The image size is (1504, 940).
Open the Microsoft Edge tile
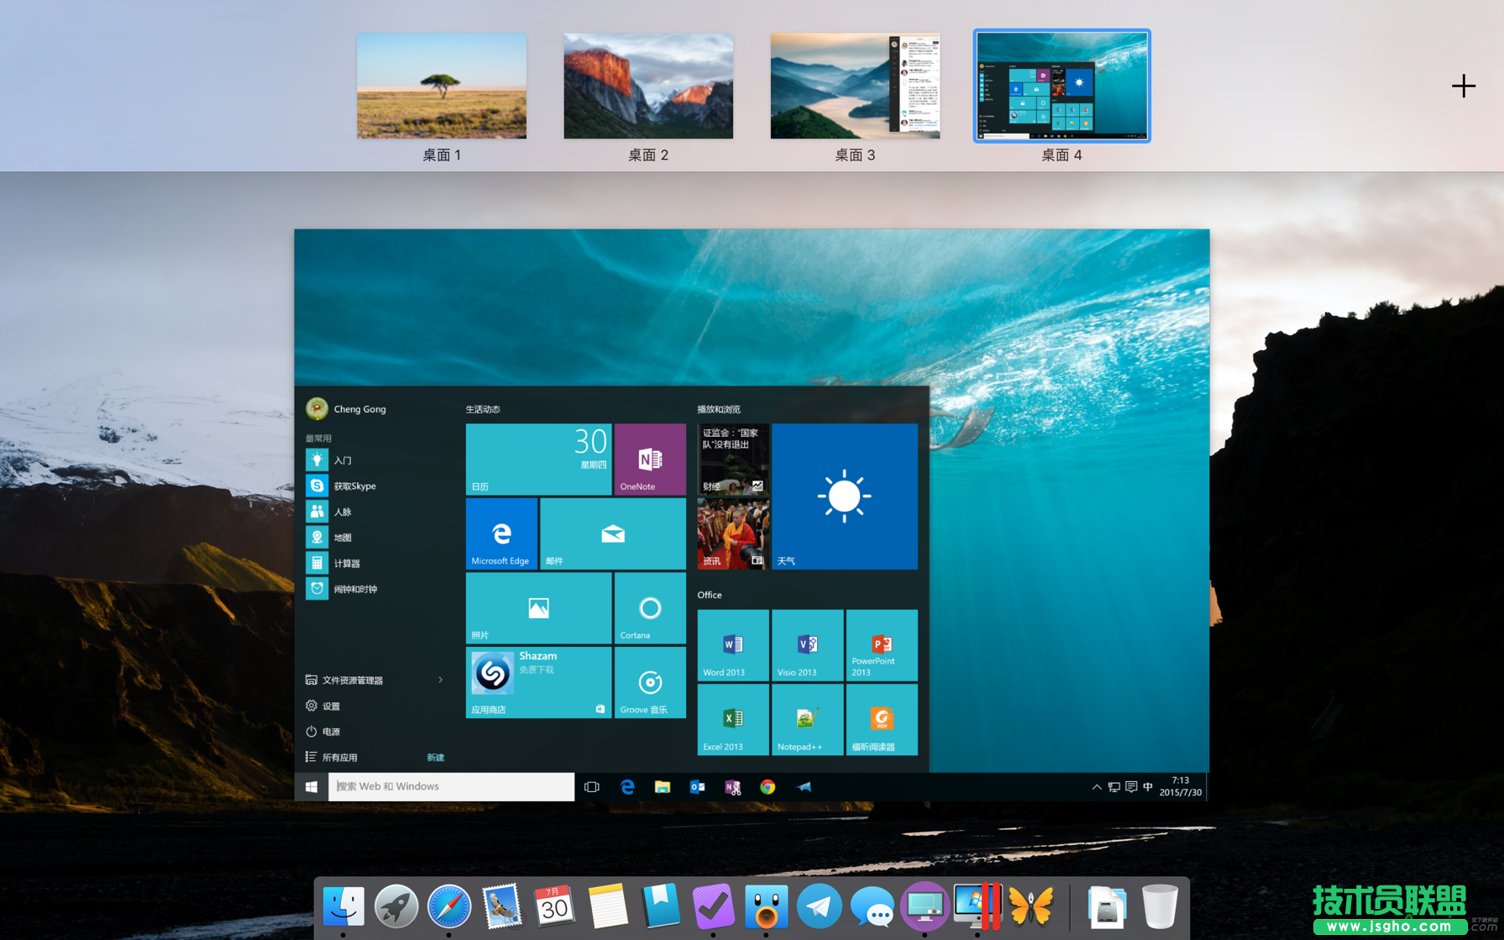501,534
